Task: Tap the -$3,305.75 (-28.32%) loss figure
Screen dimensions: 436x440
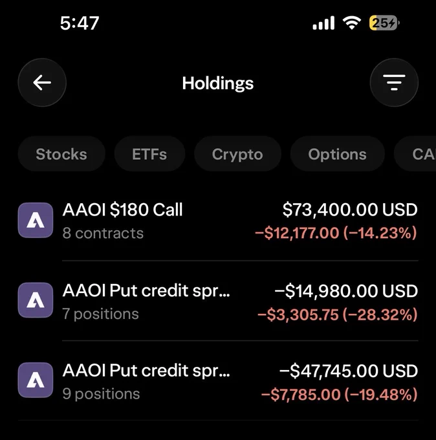Action: pyautogui.click(x=338, y=314)
